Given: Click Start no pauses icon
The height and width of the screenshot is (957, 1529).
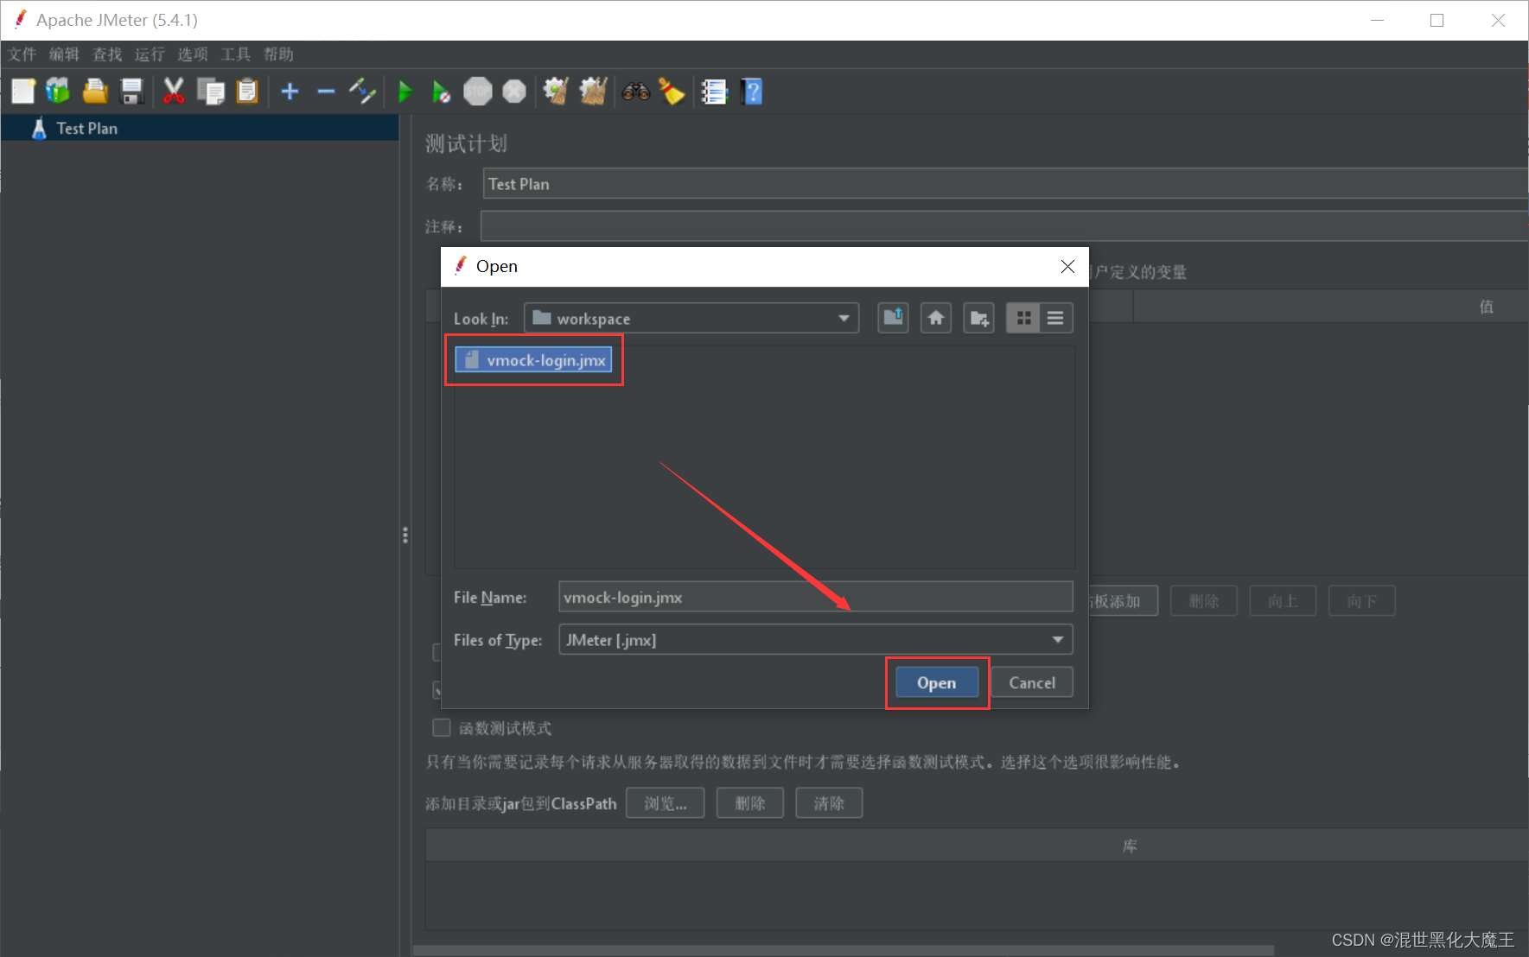Looking at the screenshot, I should [441, 91].
